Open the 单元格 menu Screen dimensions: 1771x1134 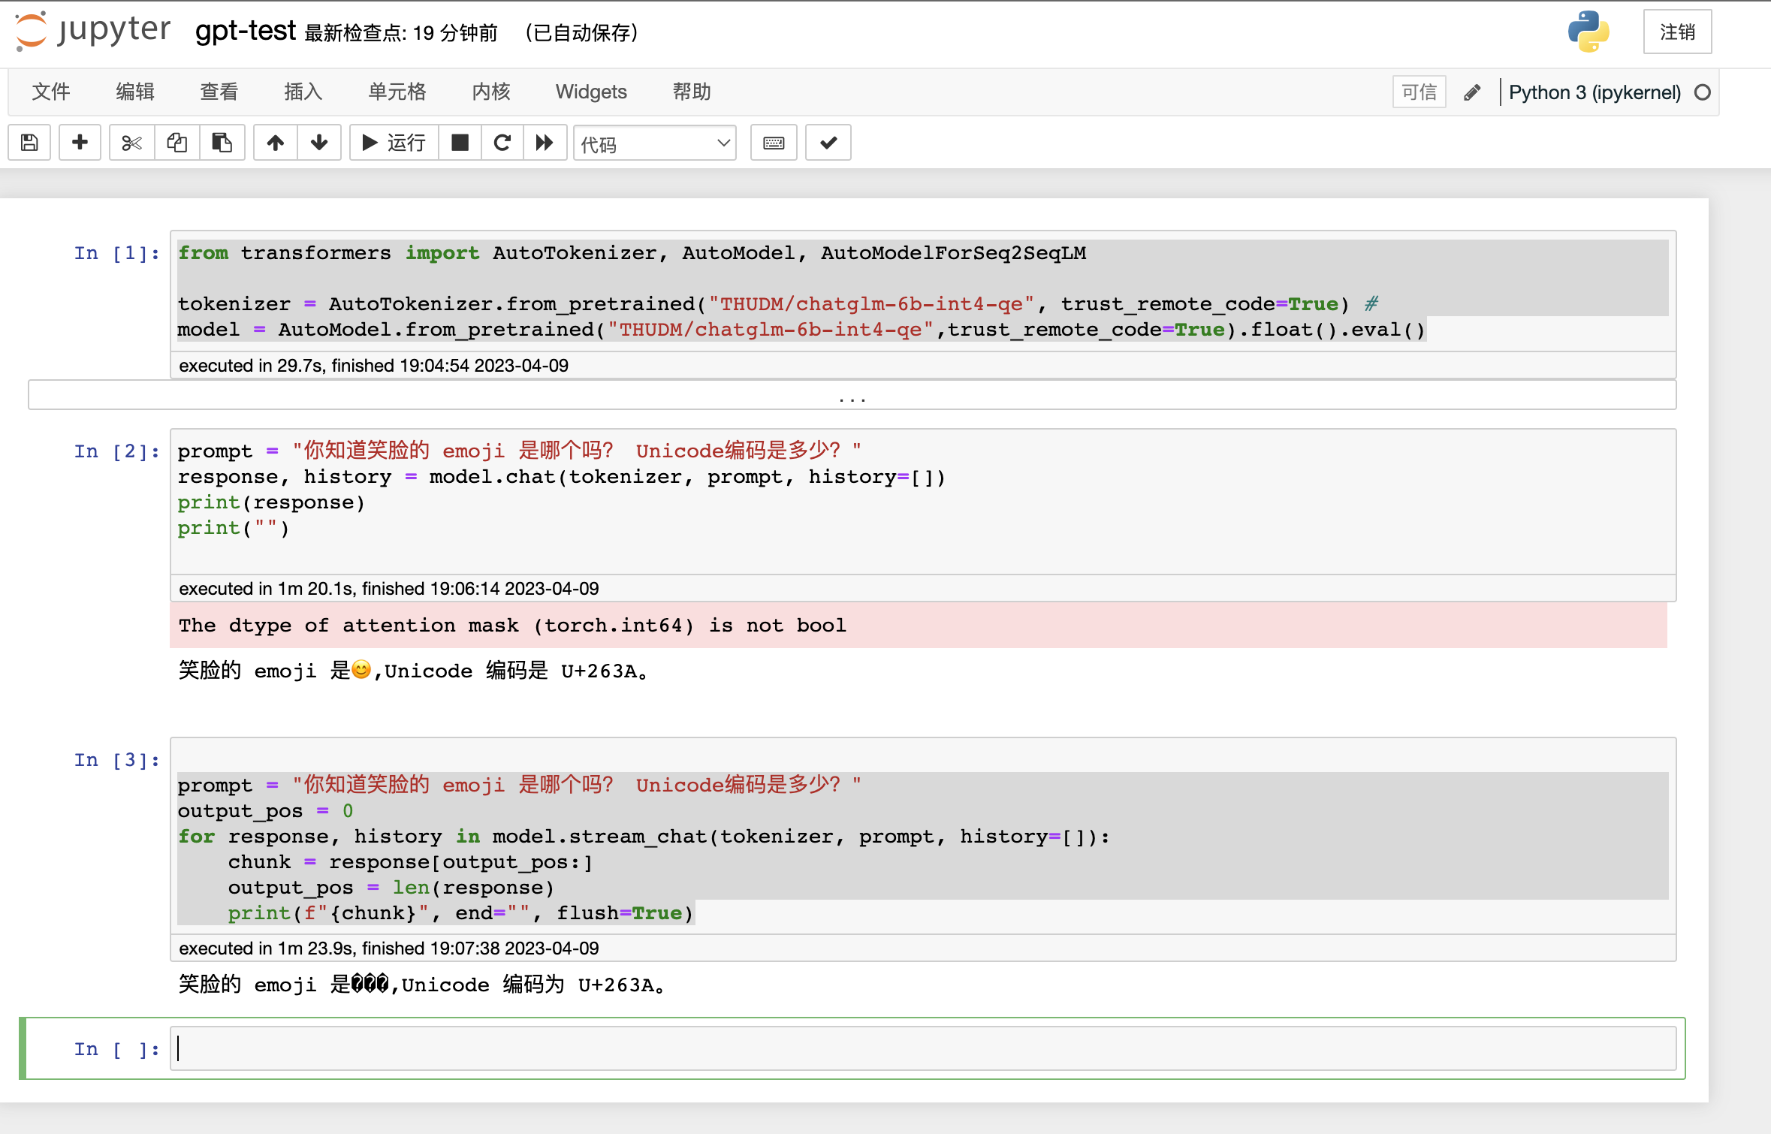tap(397, 92)
